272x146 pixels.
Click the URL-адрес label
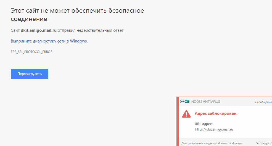(x=204, y=124)
